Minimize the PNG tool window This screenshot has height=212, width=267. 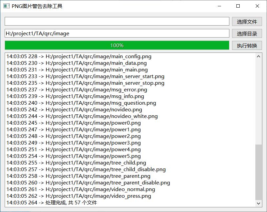coord(219,6)
